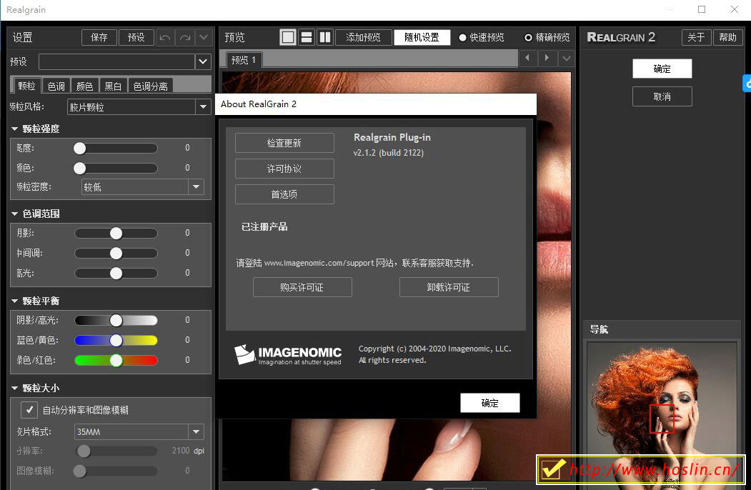751x490 pixels.
Task: Go to next preview tab arrow
Action: click(x=547, y=59)
